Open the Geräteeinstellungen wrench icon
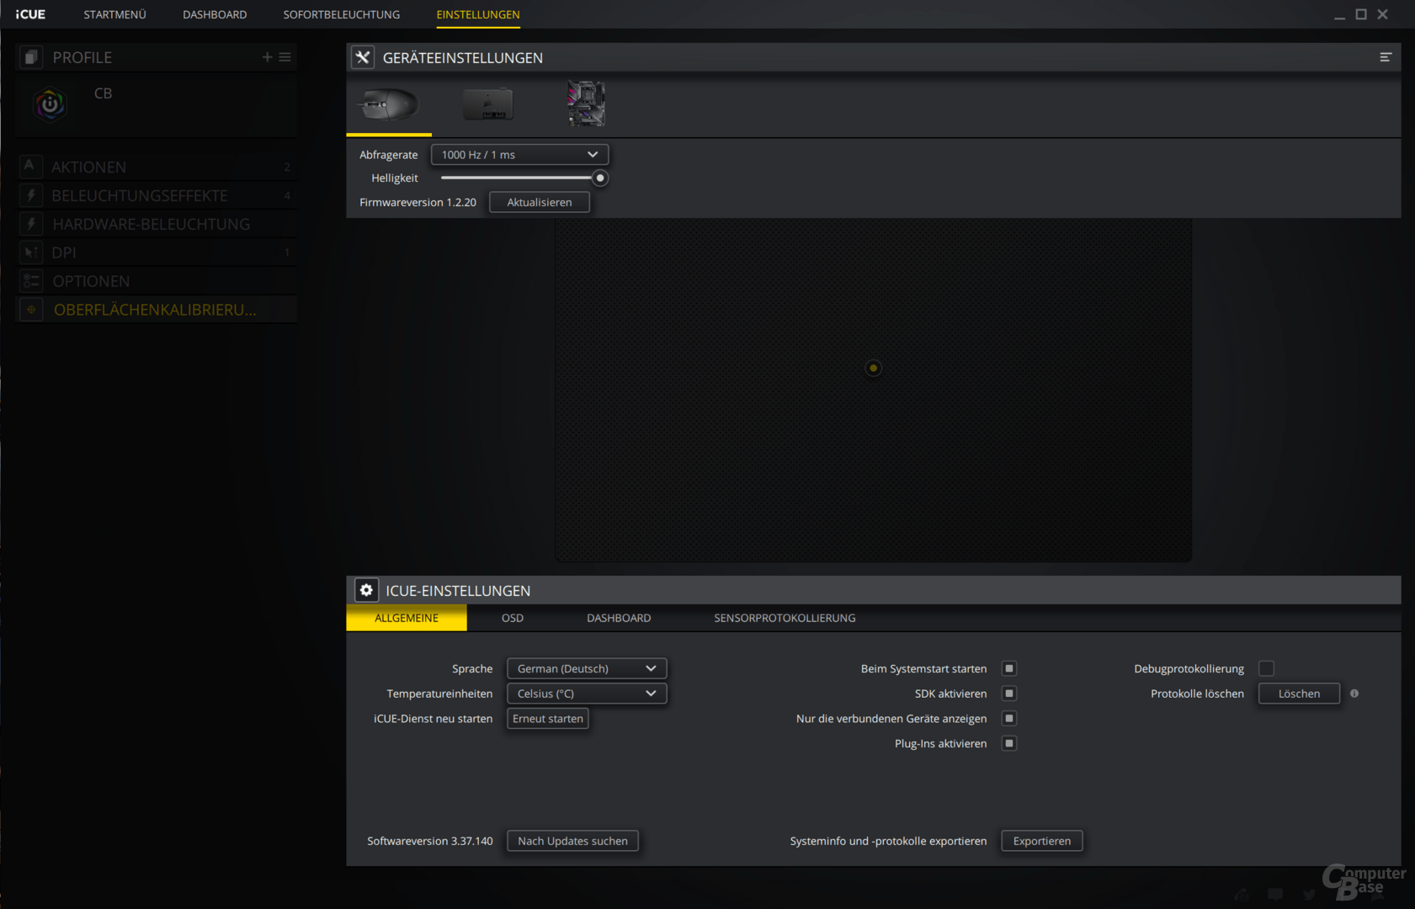The height and width of the screenshot is (909, 1415). (363, 57)
